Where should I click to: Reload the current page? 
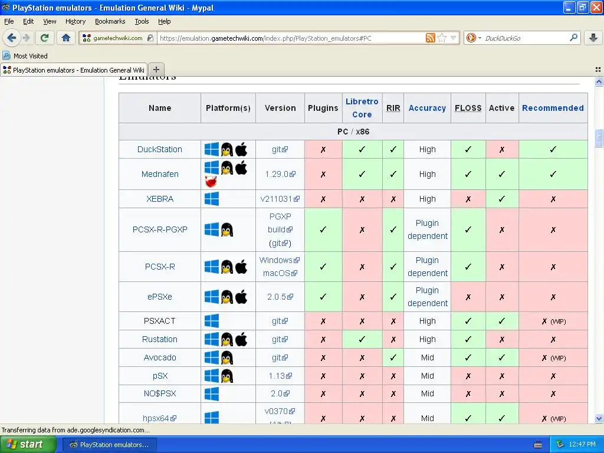pyautogui.click(x=45, y=38)
